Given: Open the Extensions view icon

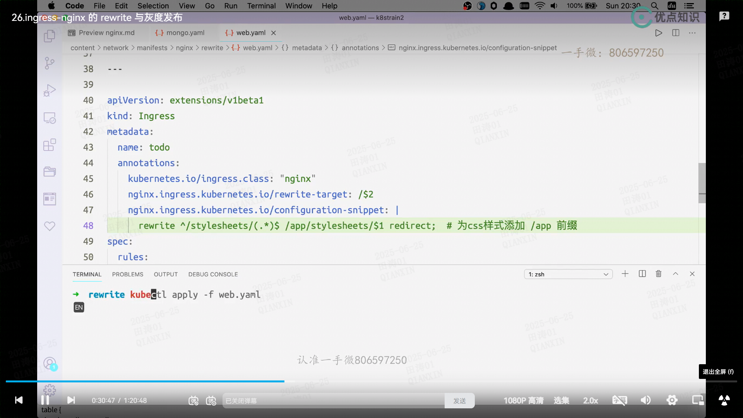Looking at the screenshot, I should pos(49,145).
